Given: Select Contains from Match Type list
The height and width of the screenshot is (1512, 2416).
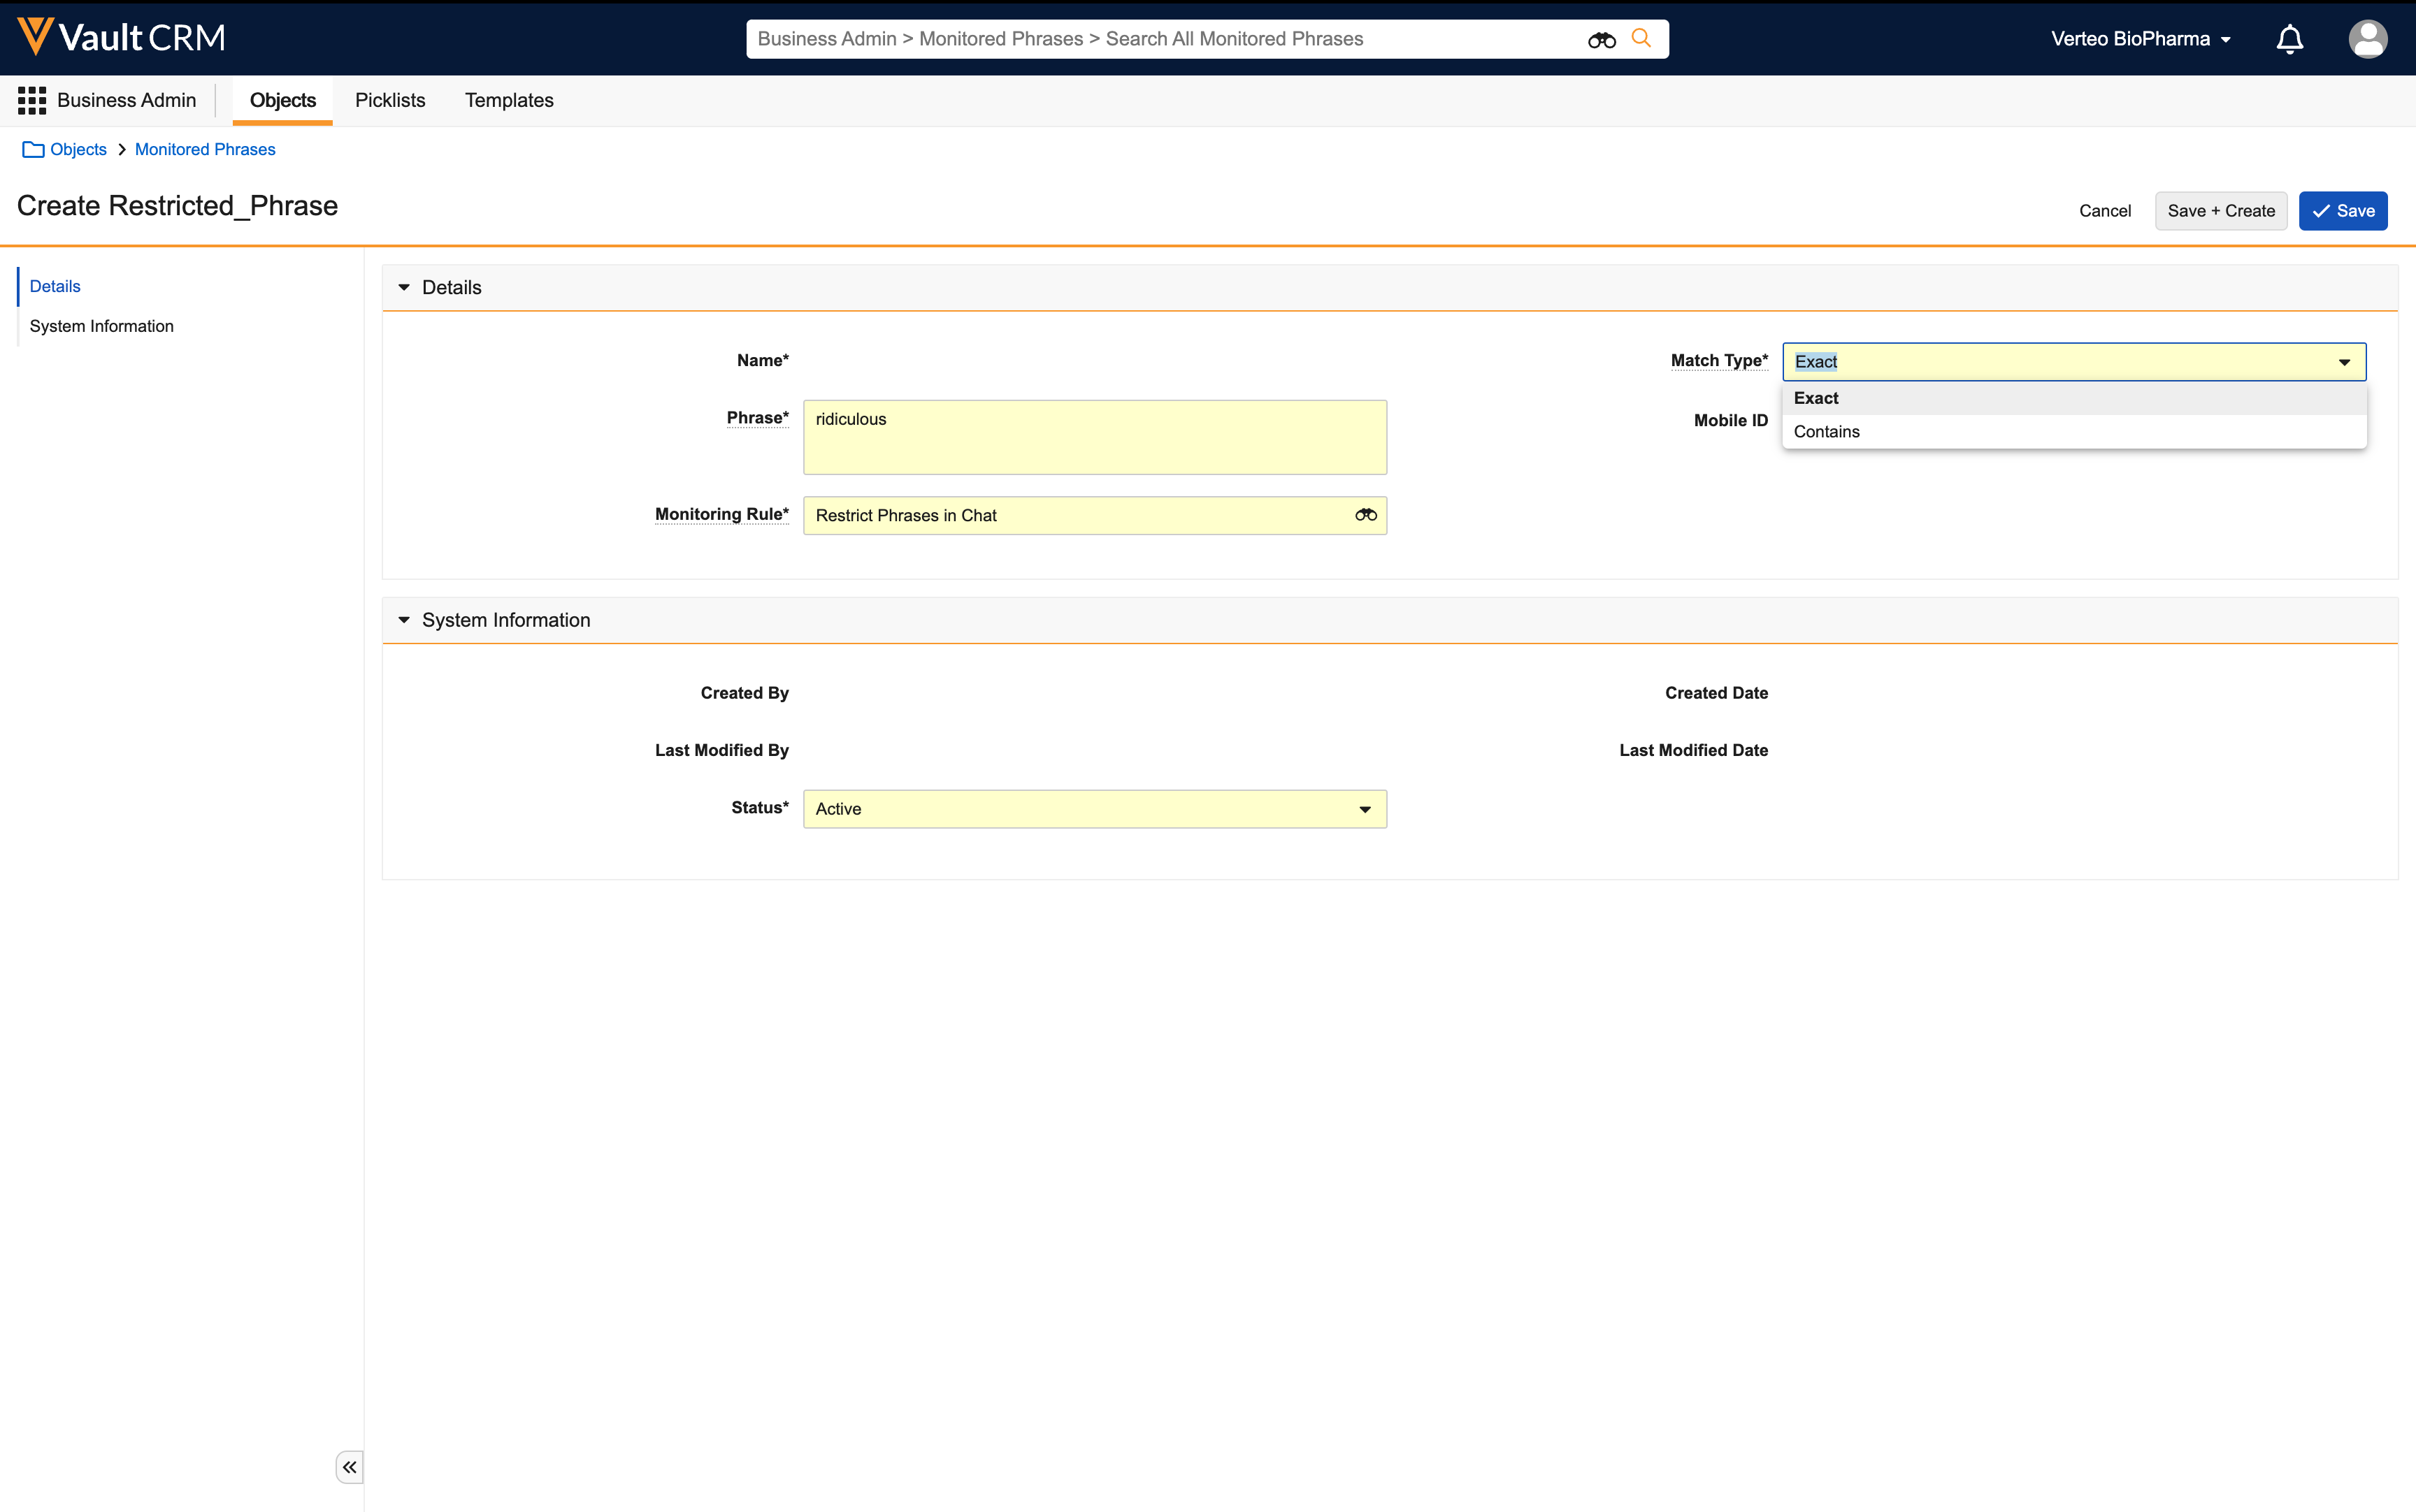Looking at the screenshot, I should point(1827,432).
